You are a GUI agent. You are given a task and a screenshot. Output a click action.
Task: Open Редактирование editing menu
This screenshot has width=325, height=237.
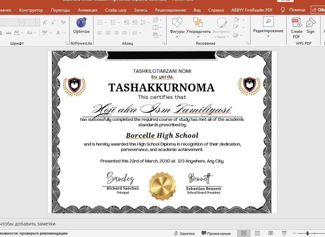(x=268, y=27)
